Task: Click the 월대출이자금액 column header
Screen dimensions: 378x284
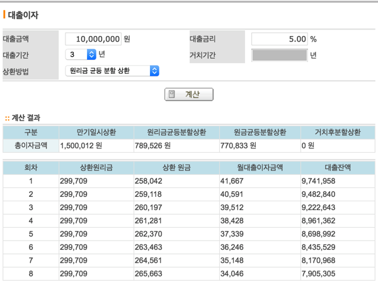Action: tap(259, 167)
